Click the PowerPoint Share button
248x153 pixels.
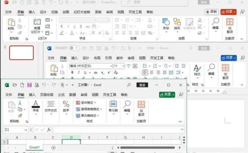coord(229,12)
